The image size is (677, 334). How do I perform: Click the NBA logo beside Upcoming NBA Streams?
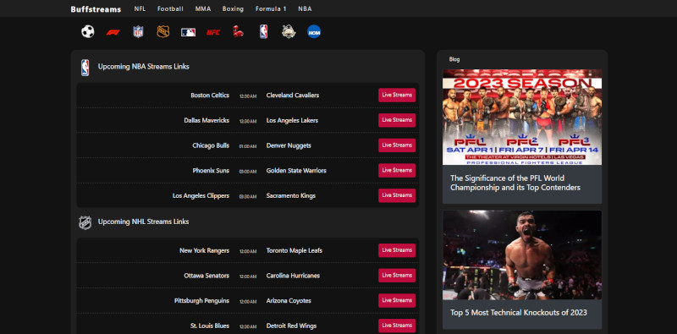[x=85, y=68]
